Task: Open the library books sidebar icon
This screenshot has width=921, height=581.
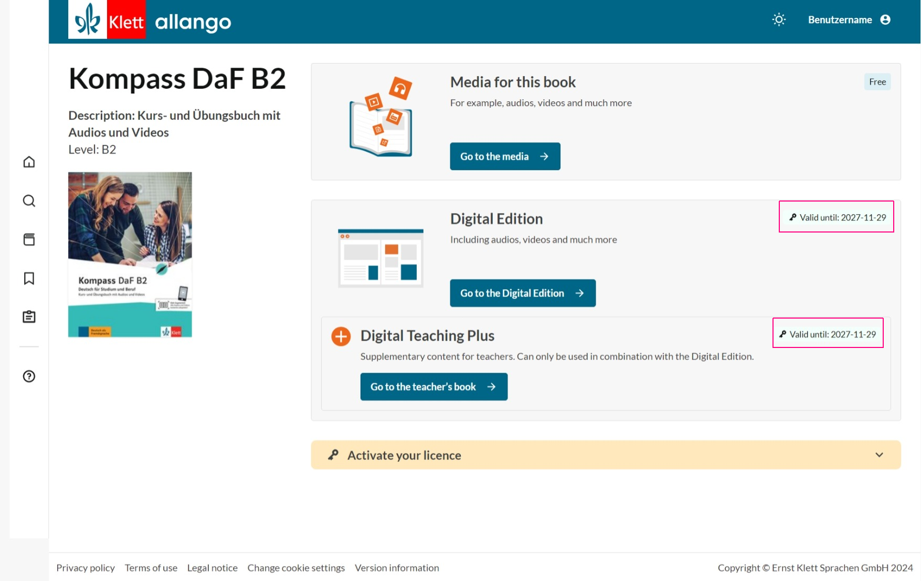Action: pyautogui.click(x=29, y=239)
